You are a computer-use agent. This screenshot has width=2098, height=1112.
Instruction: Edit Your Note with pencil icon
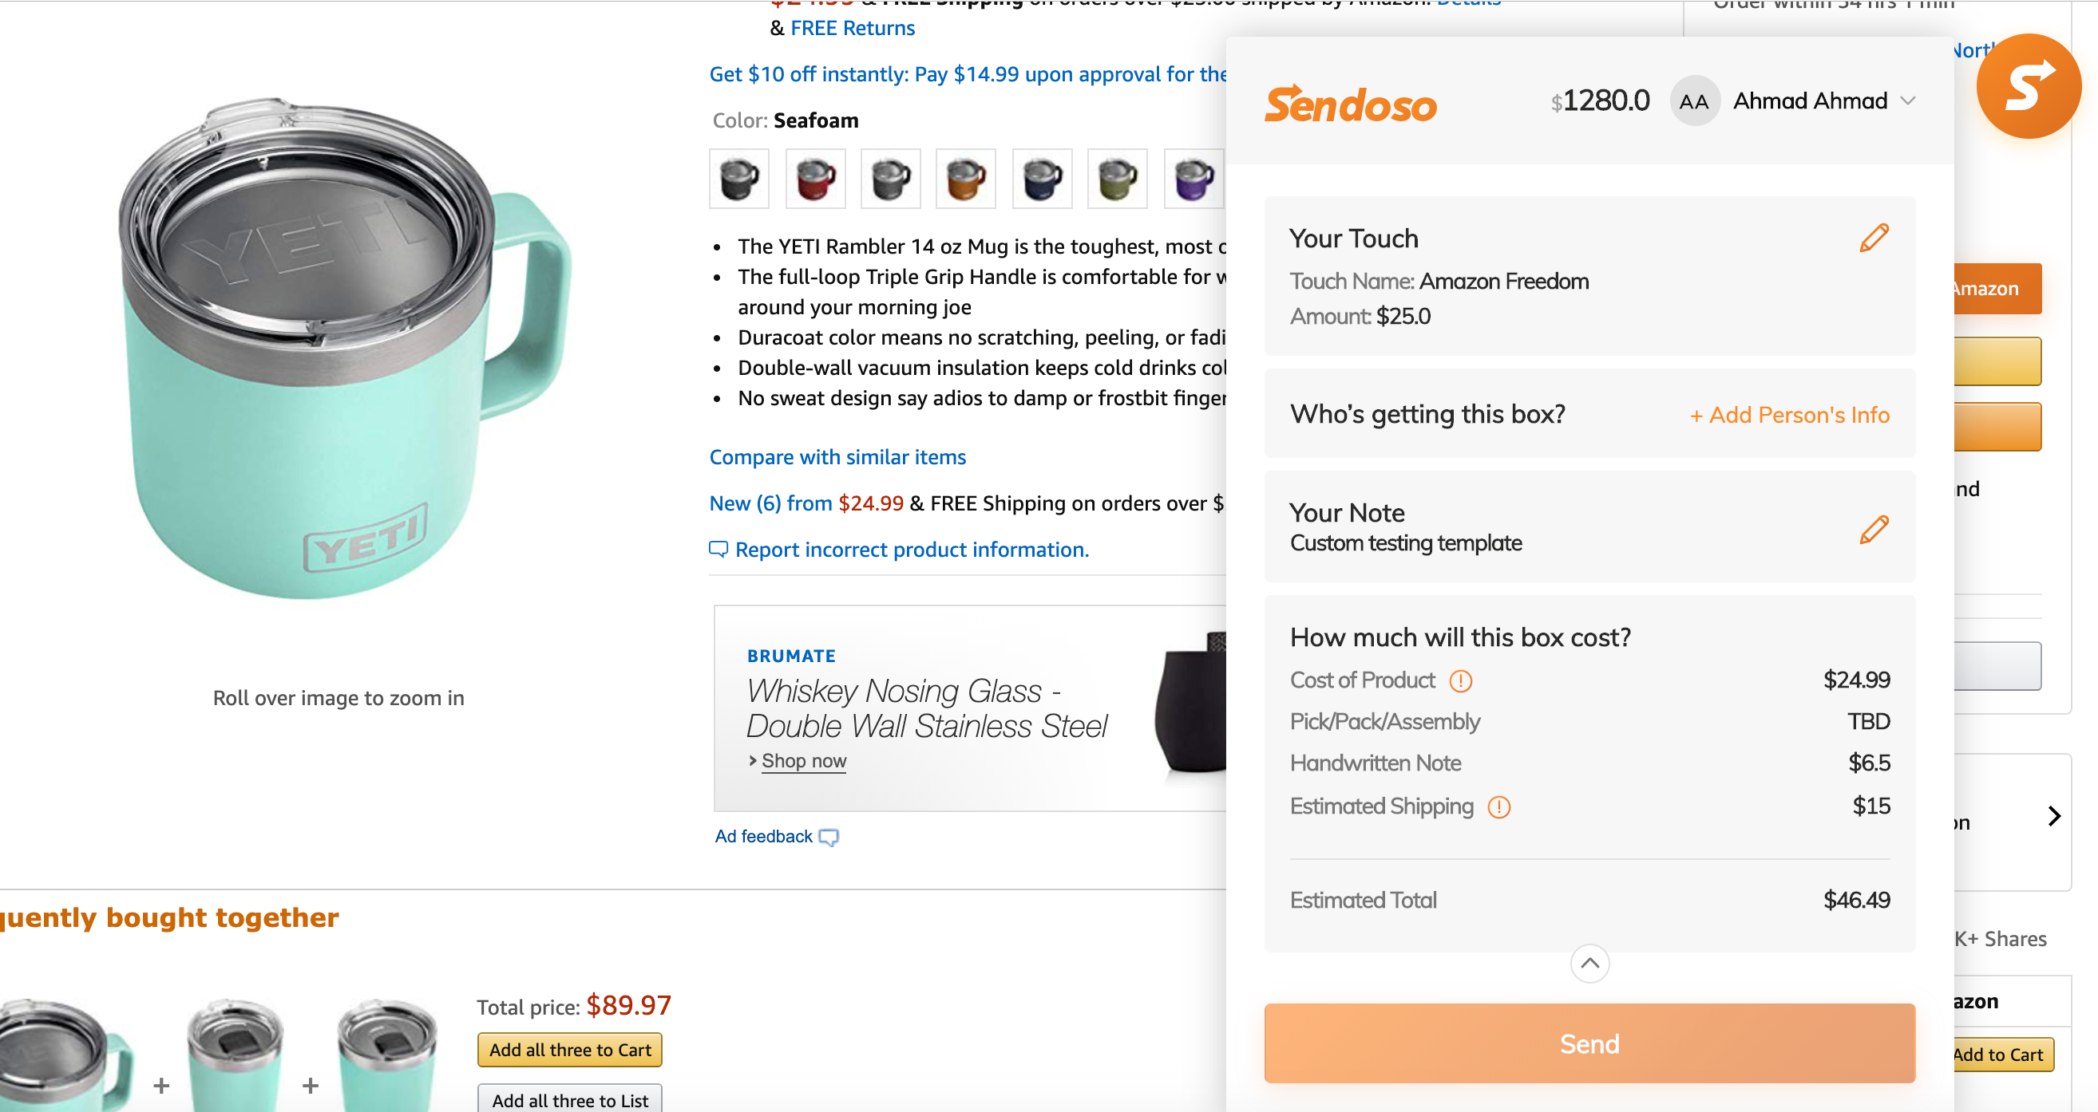point(1873,530)
